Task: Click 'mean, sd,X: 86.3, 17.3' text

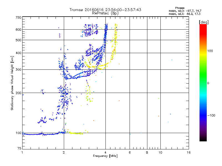Action: coord(185,14)
